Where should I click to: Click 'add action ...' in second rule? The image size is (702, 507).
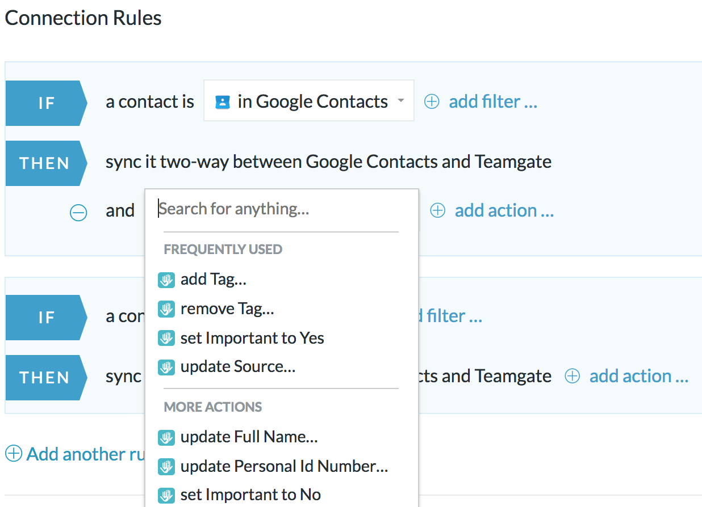(639, 376)
